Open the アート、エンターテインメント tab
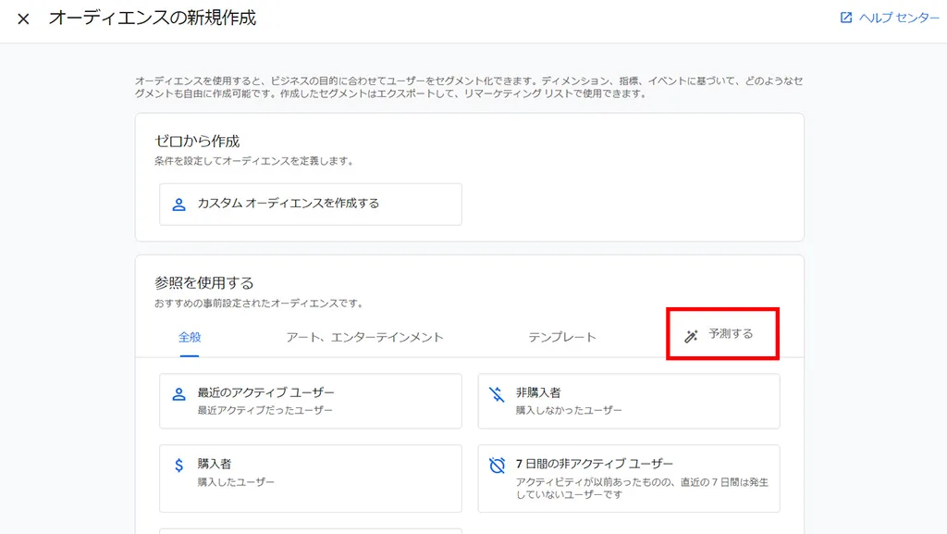This screenshot has width=947, height=534. (364, 337)
